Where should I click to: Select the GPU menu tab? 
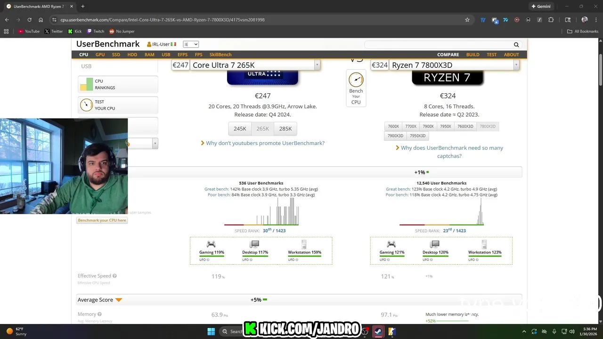pyautogui.click(x=100, y=55)
